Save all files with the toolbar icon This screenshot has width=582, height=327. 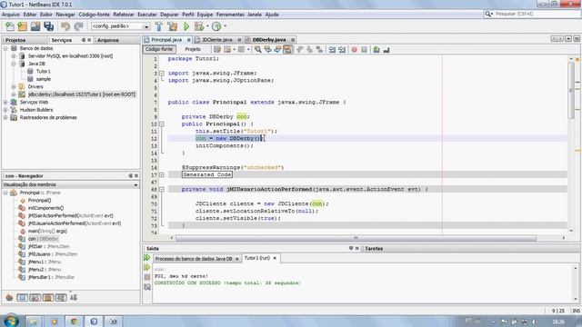click(48, 26)
